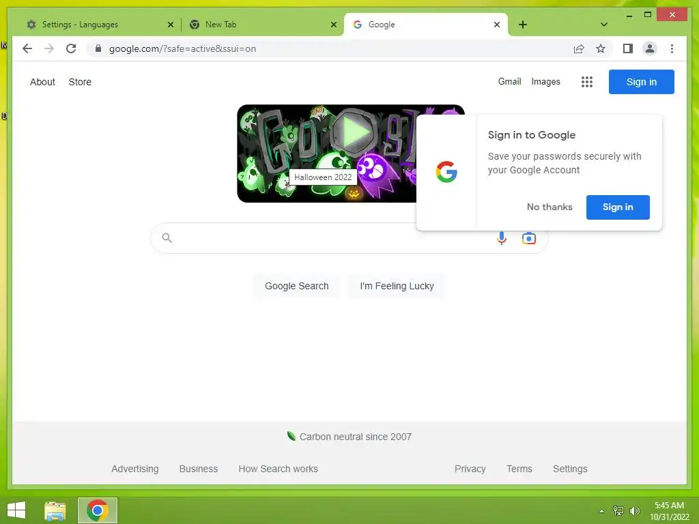Open a new tab with plus button
Image resolution: width=699 pixels, height=524 pixels.
522,25
